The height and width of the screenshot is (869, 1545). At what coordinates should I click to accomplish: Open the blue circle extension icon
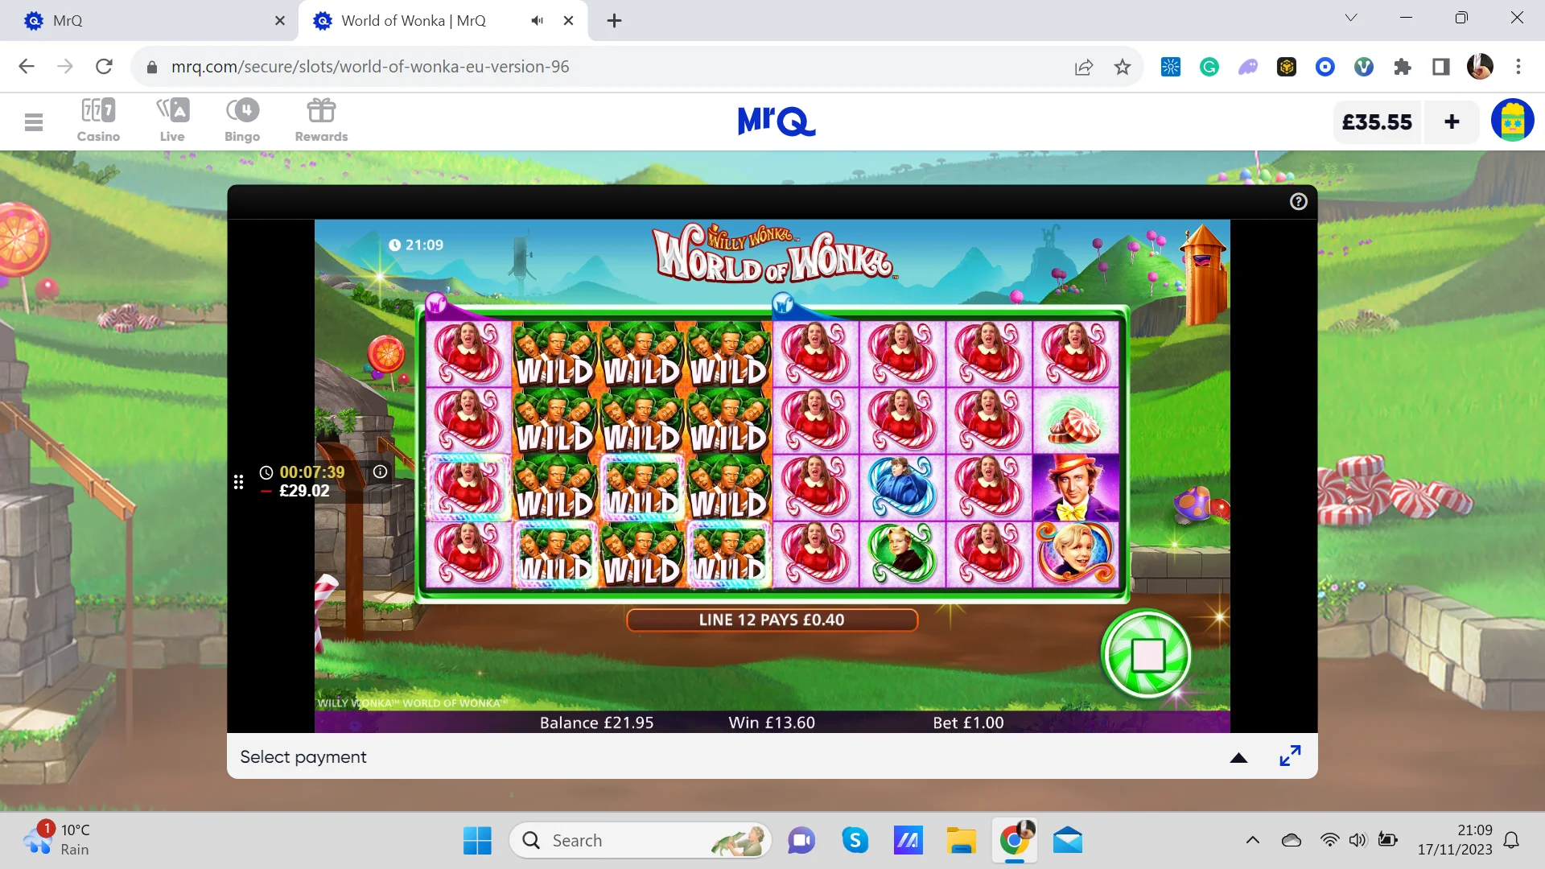tap(1325, 67)
